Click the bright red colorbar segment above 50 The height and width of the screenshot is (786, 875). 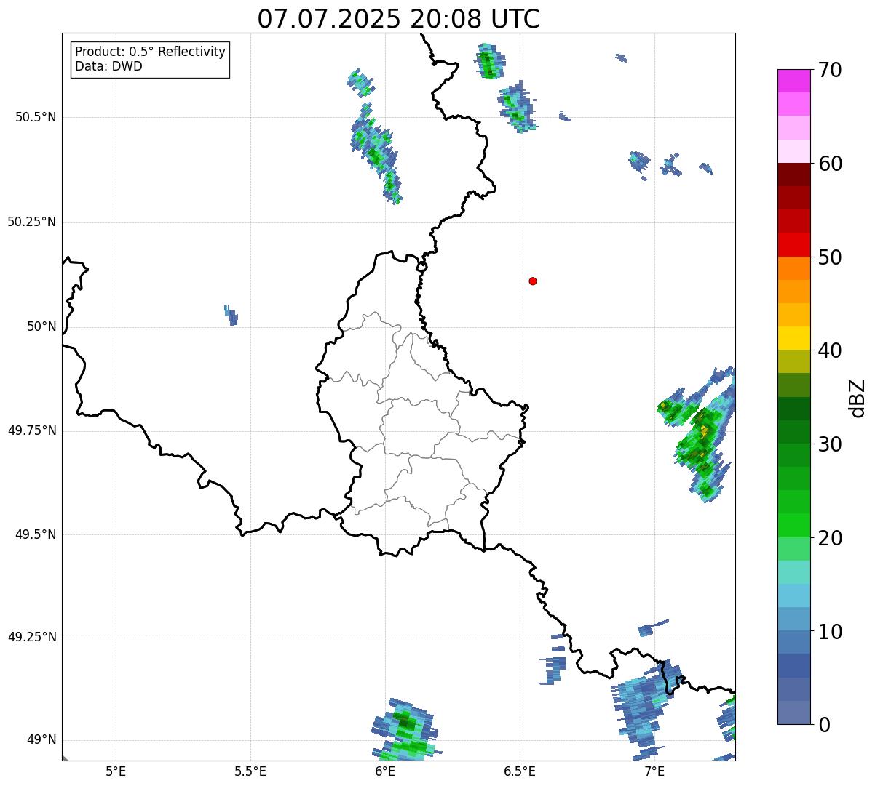(x=794, y=245)
